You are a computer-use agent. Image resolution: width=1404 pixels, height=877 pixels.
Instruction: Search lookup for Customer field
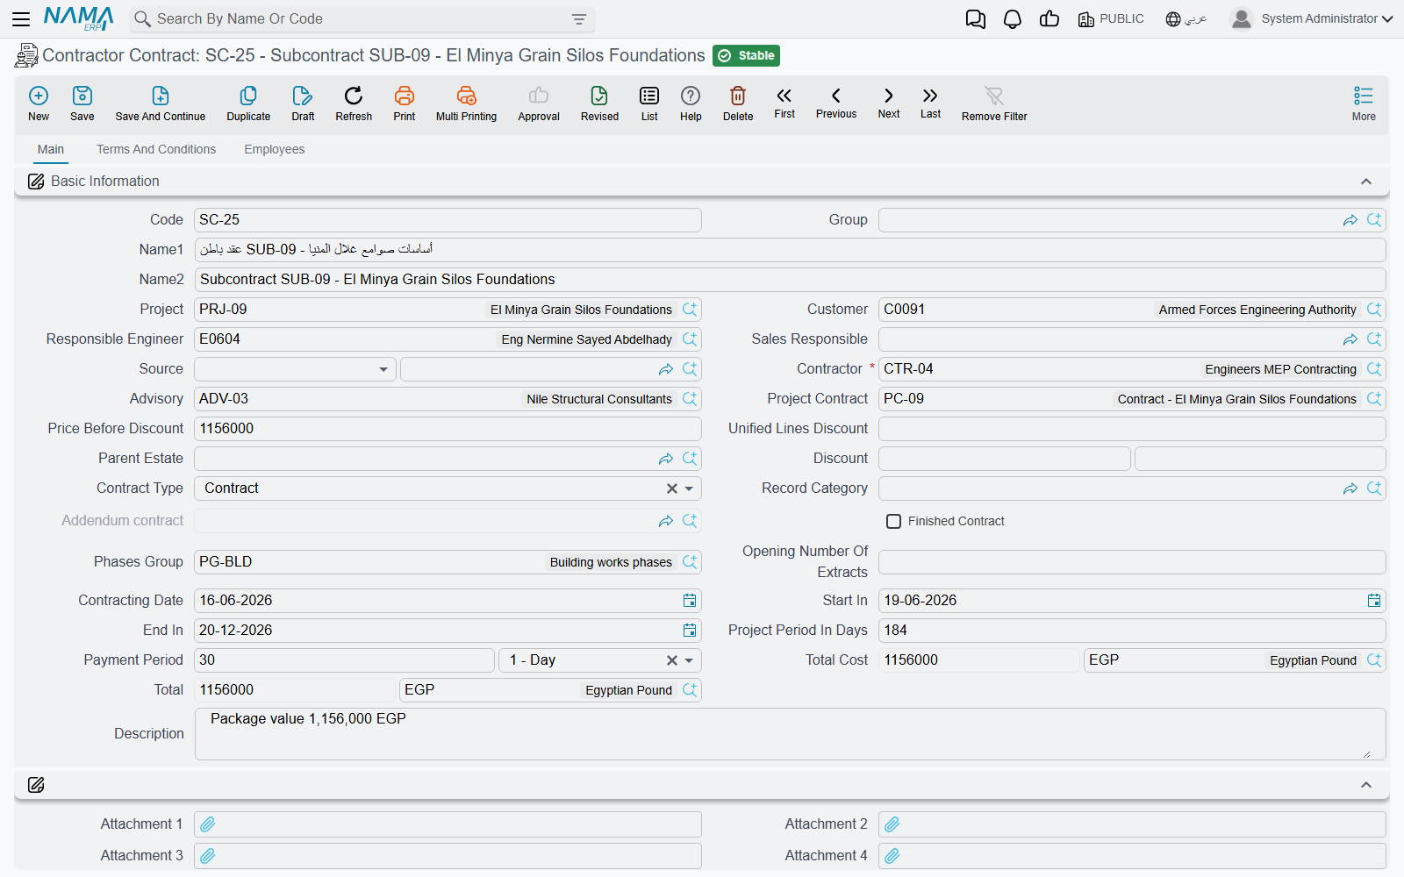(1374, 310)
